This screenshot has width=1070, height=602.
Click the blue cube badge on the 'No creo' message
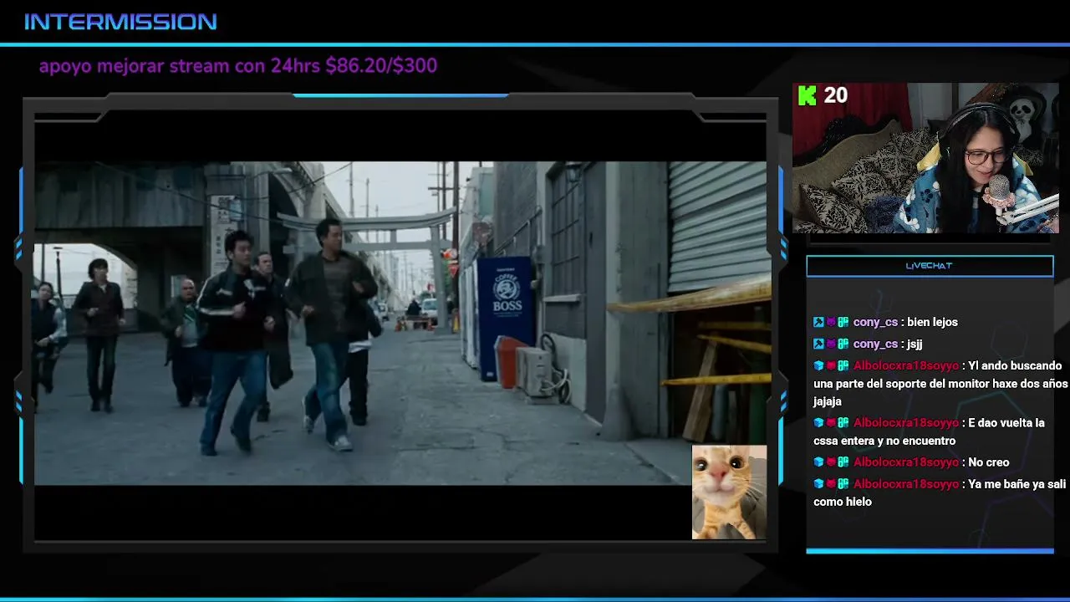818,462
